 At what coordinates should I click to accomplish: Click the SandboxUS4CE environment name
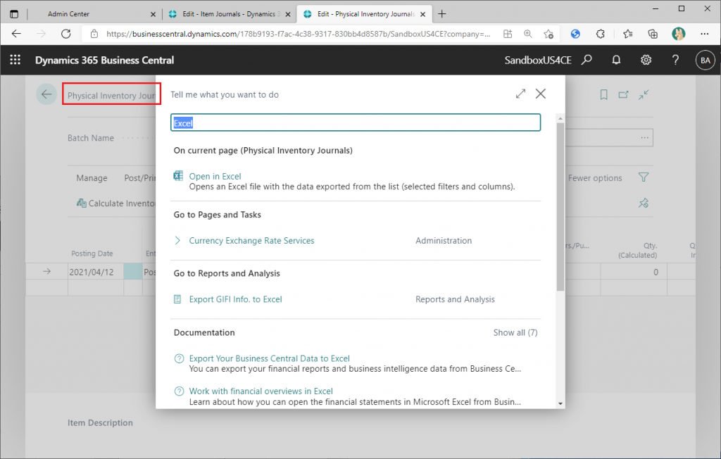[538, 61]
